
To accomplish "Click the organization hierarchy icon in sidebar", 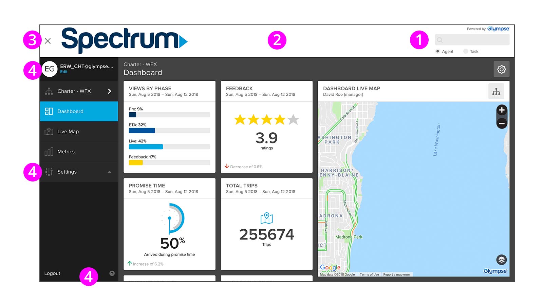I will 49,91.
